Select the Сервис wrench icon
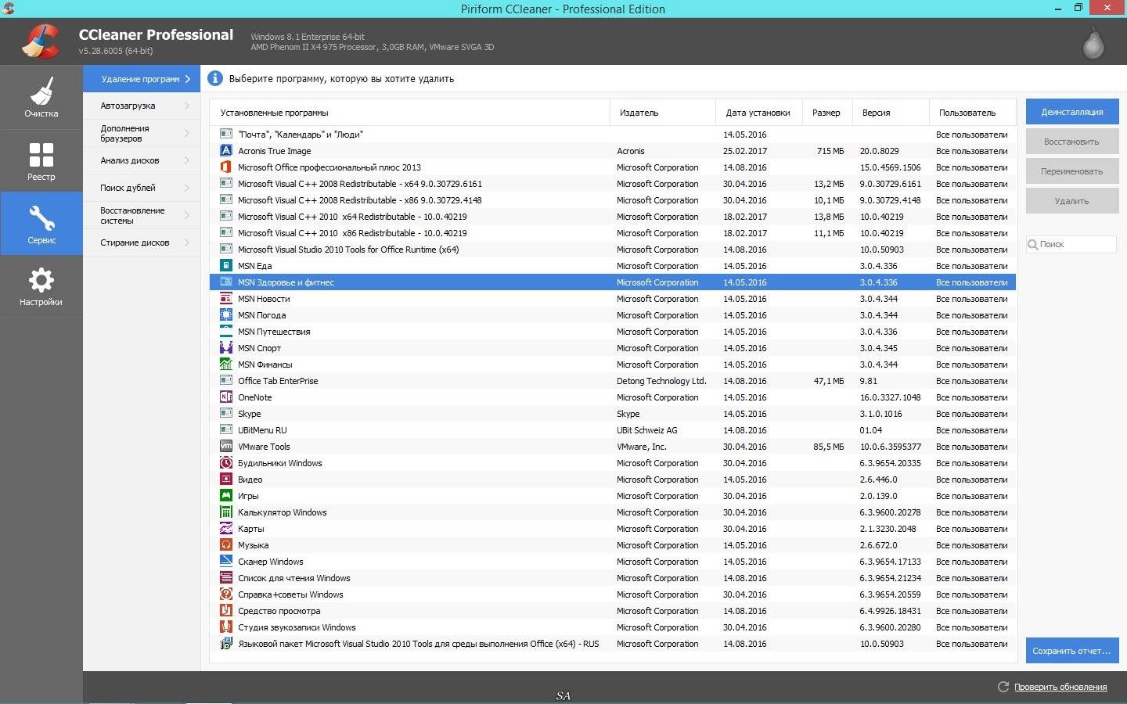This screenshot has height=704, width=1127. click(41, 218)
